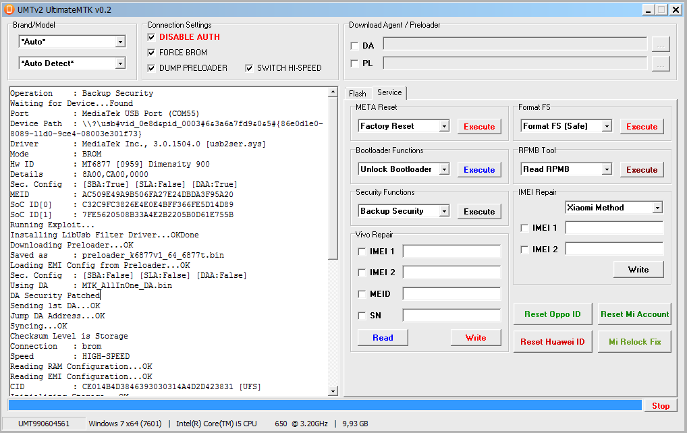Click IMEI Repair IMEI 2 input field
Image resolution: width=687 pixels, height=433 pixels.
click(x=614, y=249)
